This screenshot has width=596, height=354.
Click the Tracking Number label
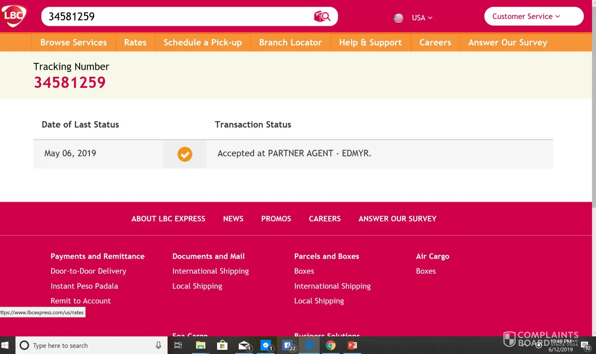pos(71,67)
